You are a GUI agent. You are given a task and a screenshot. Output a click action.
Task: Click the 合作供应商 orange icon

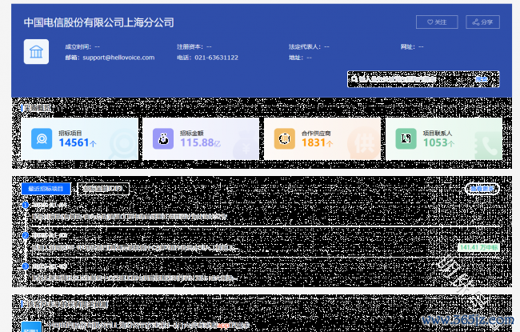tap(285, 138)
